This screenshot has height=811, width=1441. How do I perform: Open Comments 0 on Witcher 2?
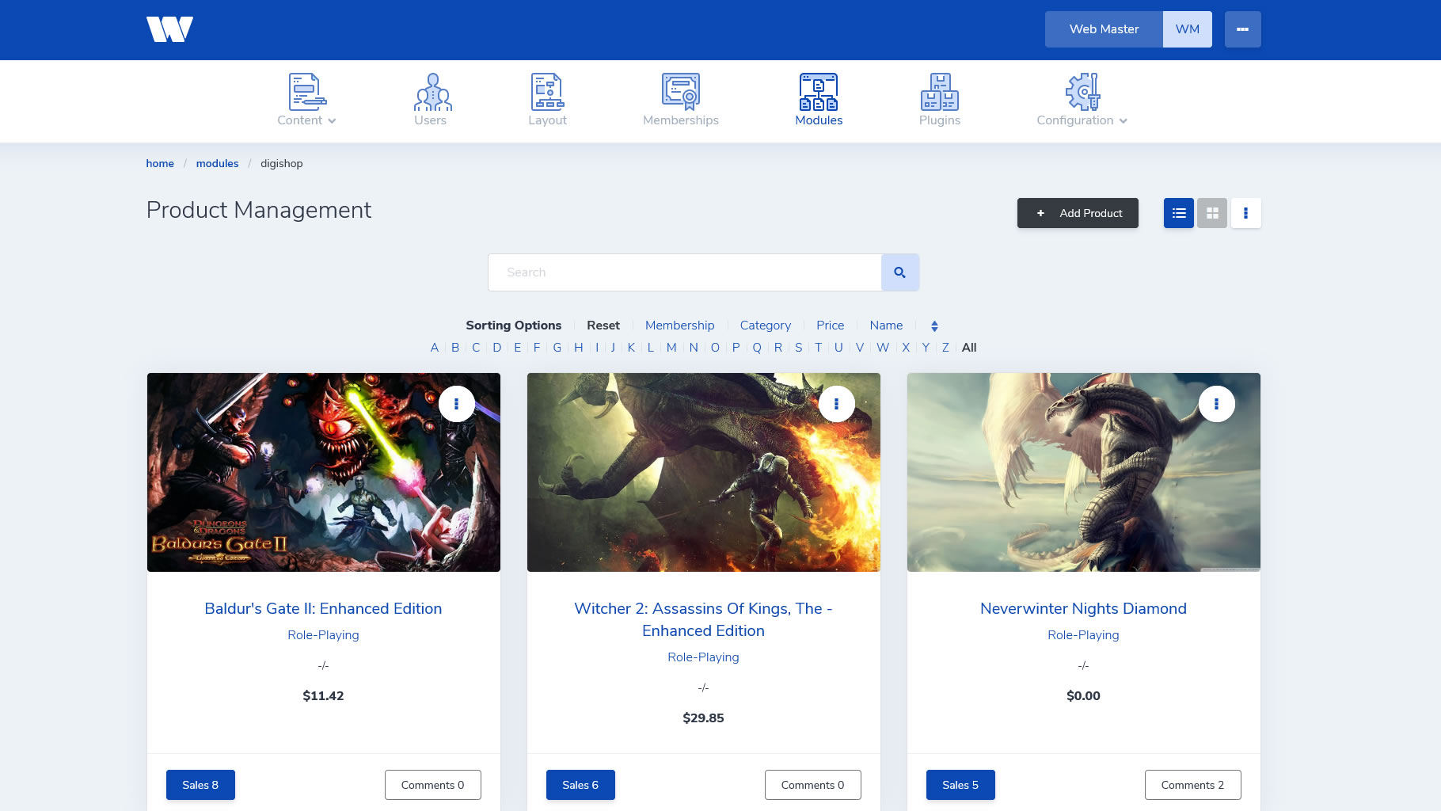pyautogui.click(x=813, y=785)
